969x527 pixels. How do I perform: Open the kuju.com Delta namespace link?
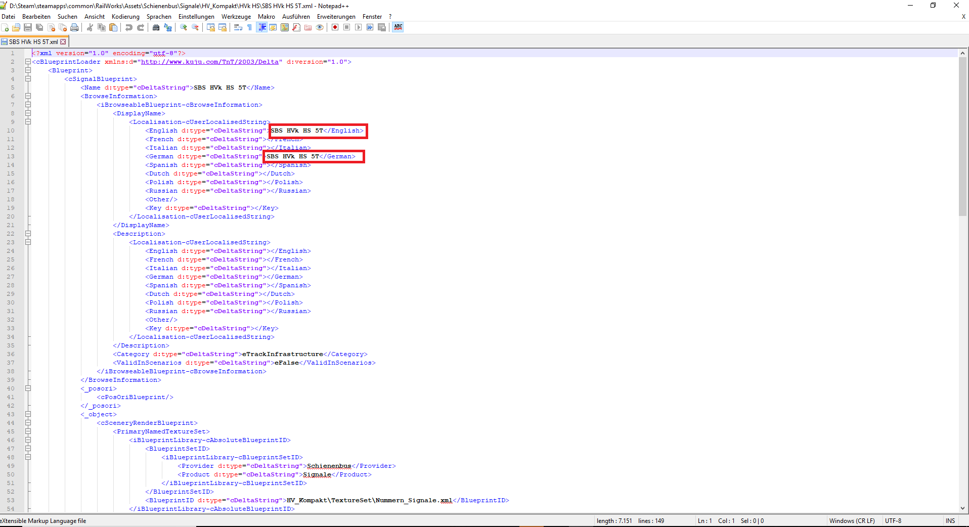pos(210,62)
